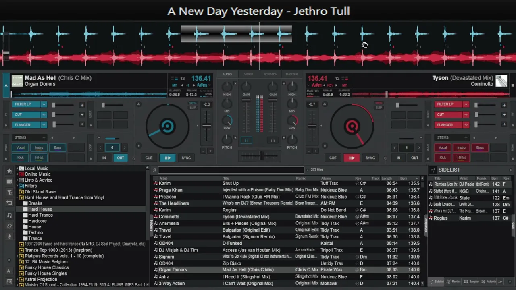
Task: Click loop OUT button on deck A
Action: (121, 158)
